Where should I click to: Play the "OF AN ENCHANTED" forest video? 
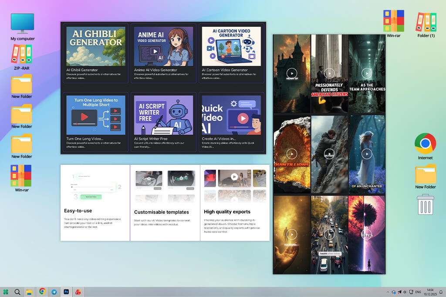(x=367, y=154)
